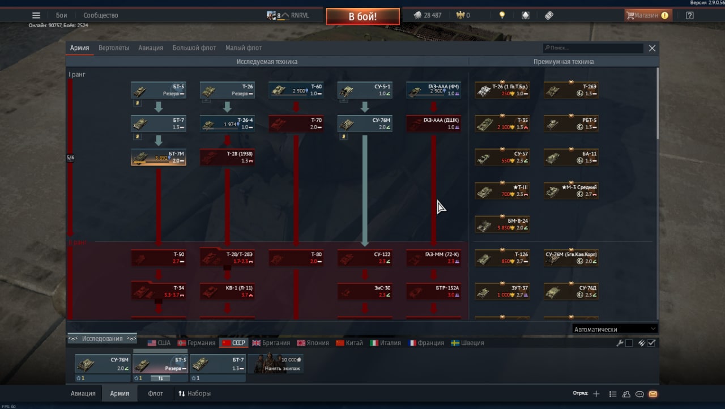Click the Поиск search field
Image resolution: width=725 pixels, height=409 pixels.
pos(592,48)
